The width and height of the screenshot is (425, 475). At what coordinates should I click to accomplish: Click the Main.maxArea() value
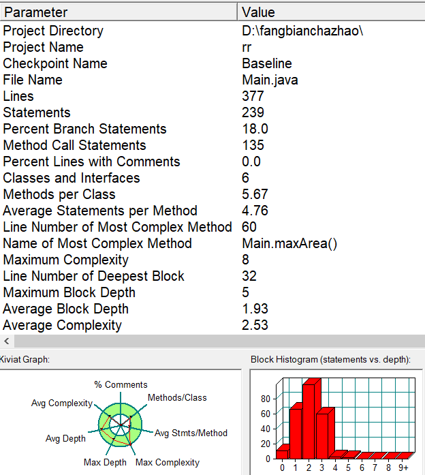point(289,244)
